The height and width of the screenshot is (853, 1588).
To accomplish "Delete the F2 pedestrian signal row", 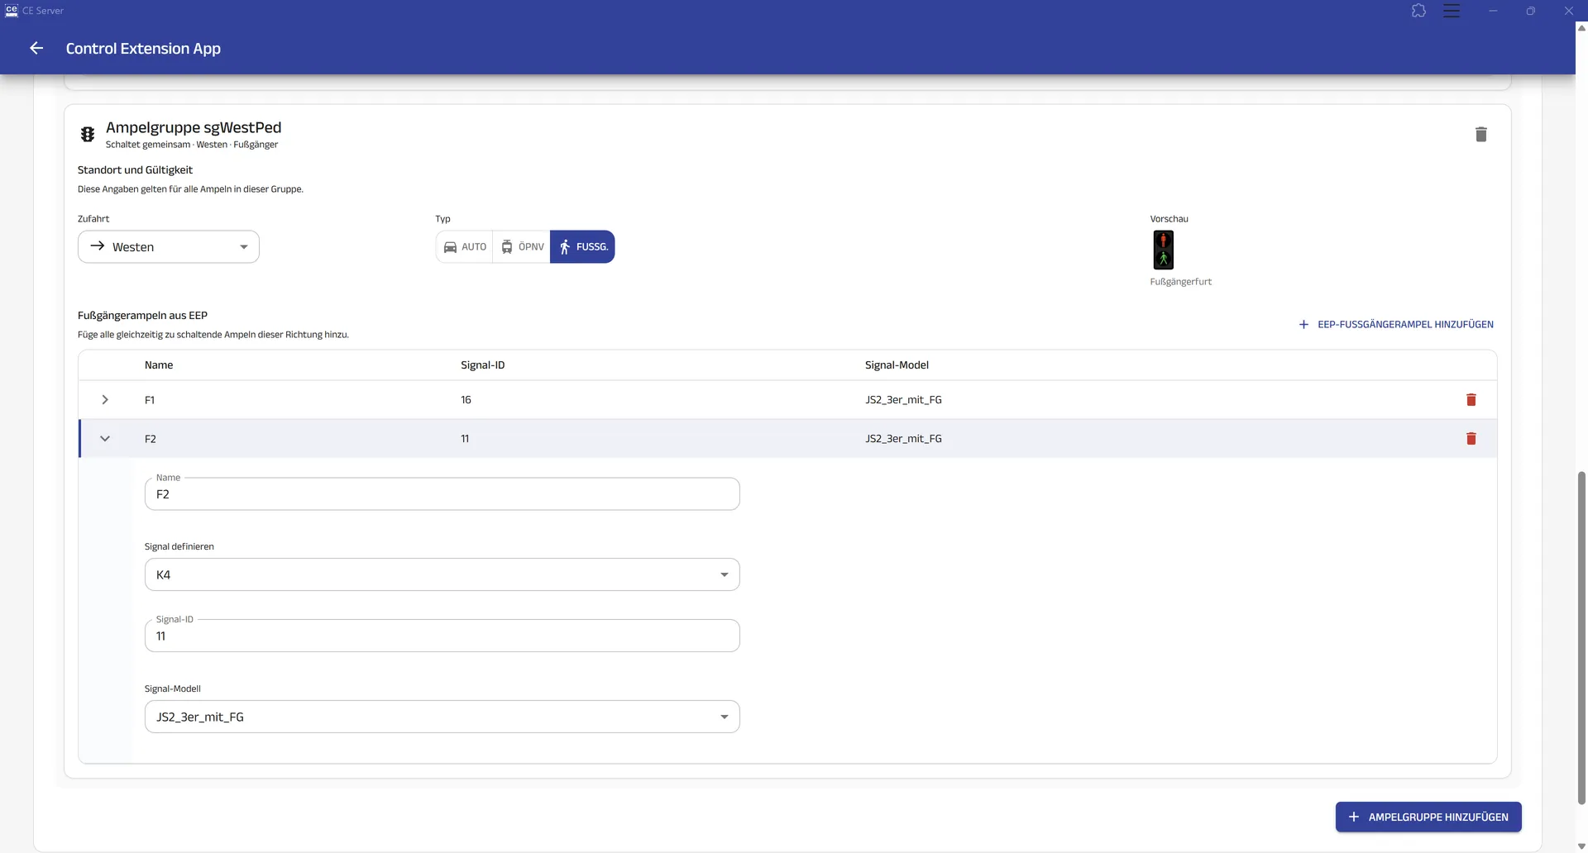I will tap(1471, 439).
